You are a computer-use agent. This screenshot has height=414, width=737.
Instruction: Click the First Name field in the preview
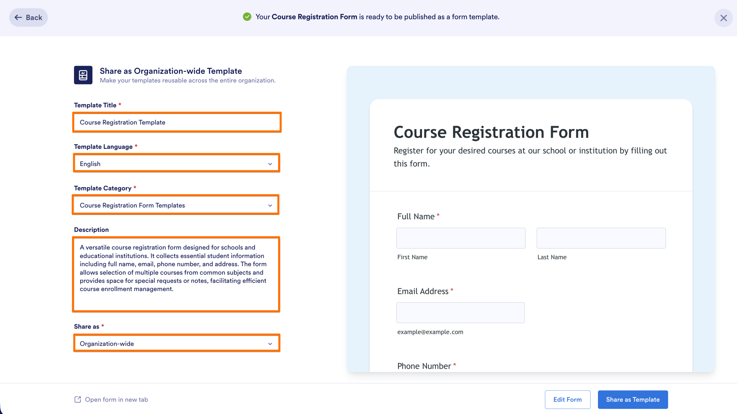pyautogui.click(x=460, y=238)
